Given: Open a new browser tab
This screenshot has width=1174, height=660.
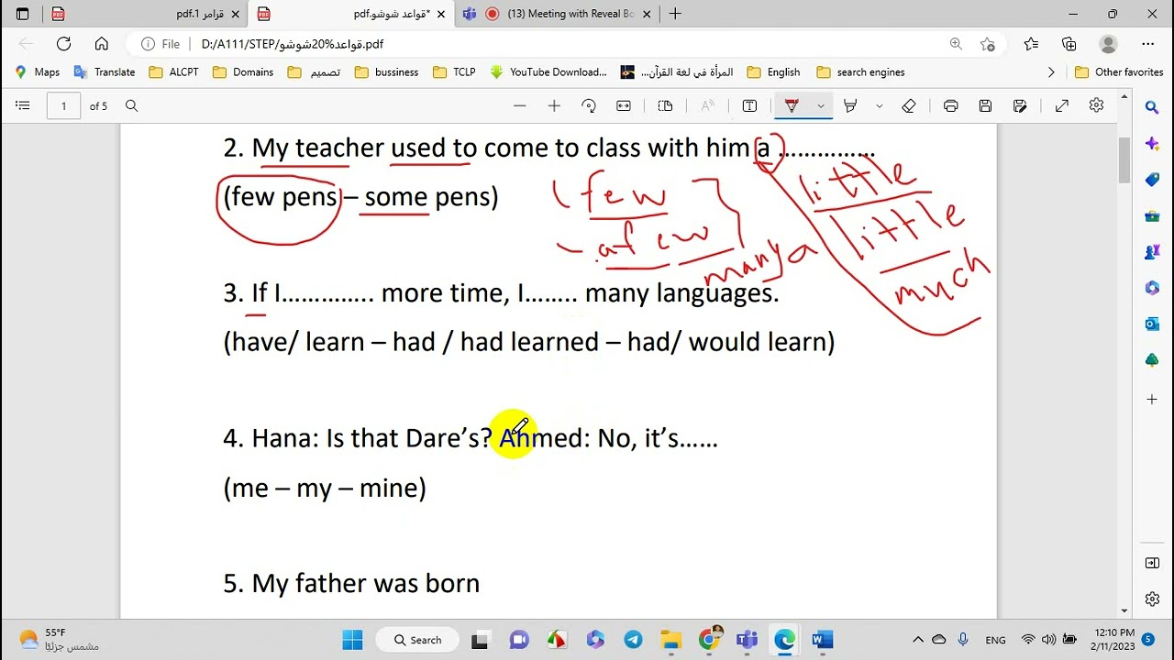Looking at the screenshot, I should (x=676, y=14).
